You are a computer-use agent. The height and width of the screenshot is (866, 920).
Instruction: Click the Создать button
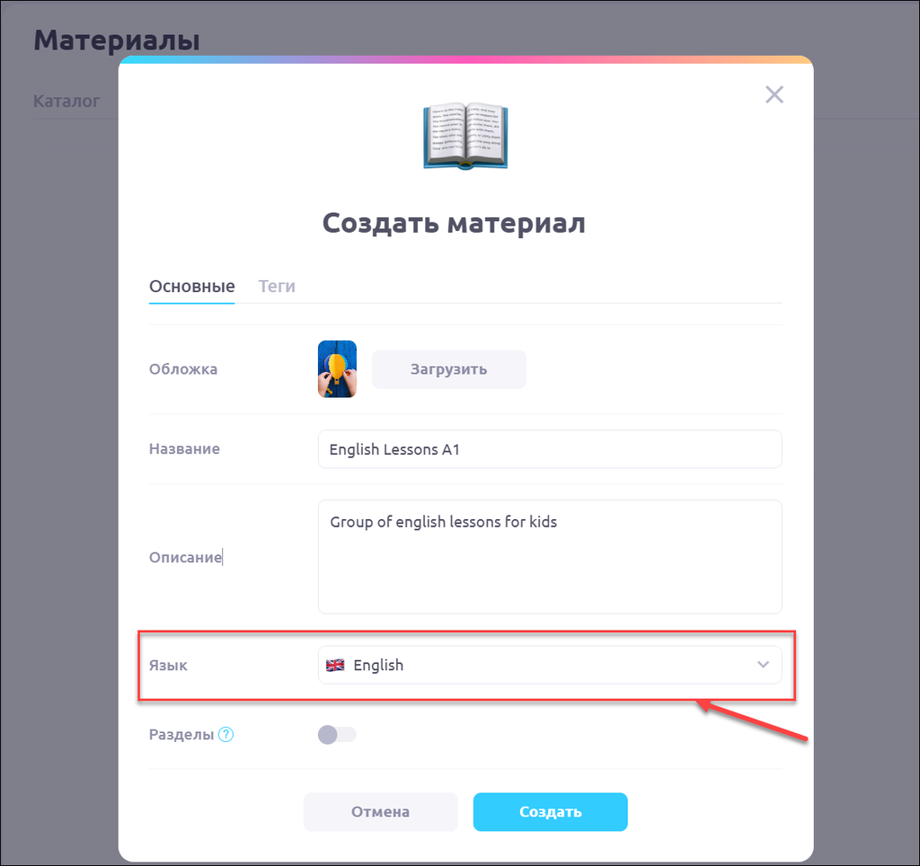[x=551, y=812]
